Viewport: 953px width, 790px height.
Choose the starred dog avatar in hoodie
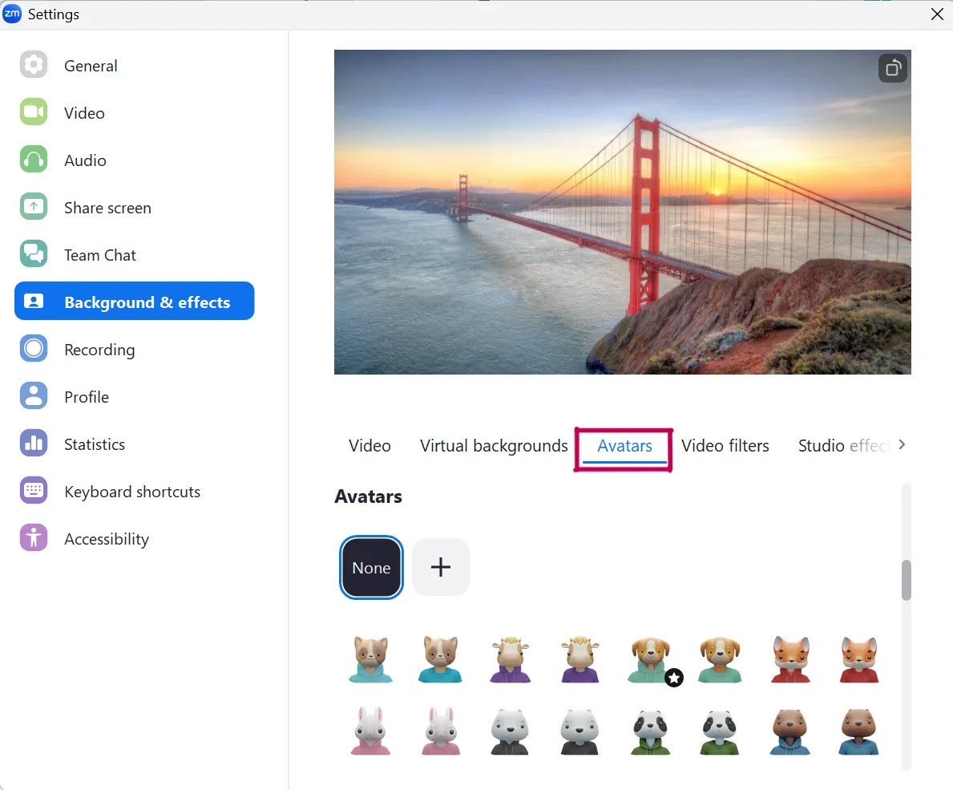[x=649, y=660]
